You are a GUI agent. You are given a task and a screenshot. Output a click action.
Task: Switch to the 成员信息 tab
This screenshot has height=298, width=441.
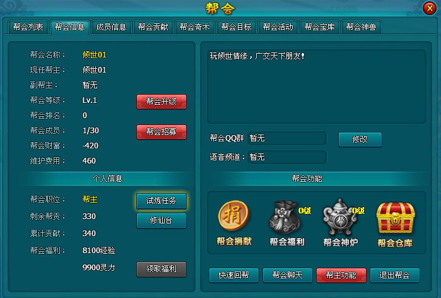(x=112, y=27)
